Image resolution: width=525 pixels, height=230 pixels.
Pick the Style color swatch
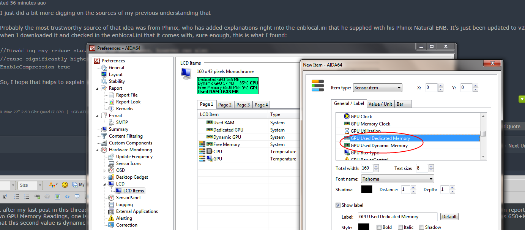(x=364, y=227)
